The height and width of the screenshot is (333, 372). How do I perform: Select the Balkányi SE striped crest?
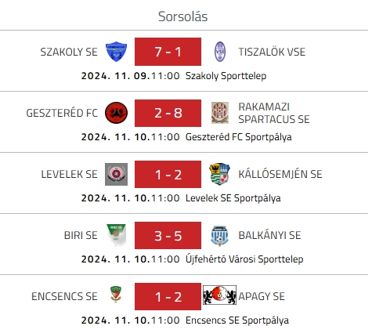[219, 236]
